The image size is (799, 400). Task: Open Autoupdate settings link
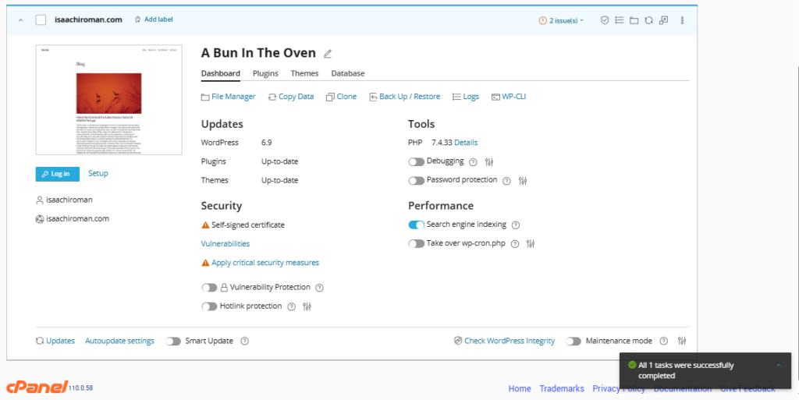tap(119, 341)
